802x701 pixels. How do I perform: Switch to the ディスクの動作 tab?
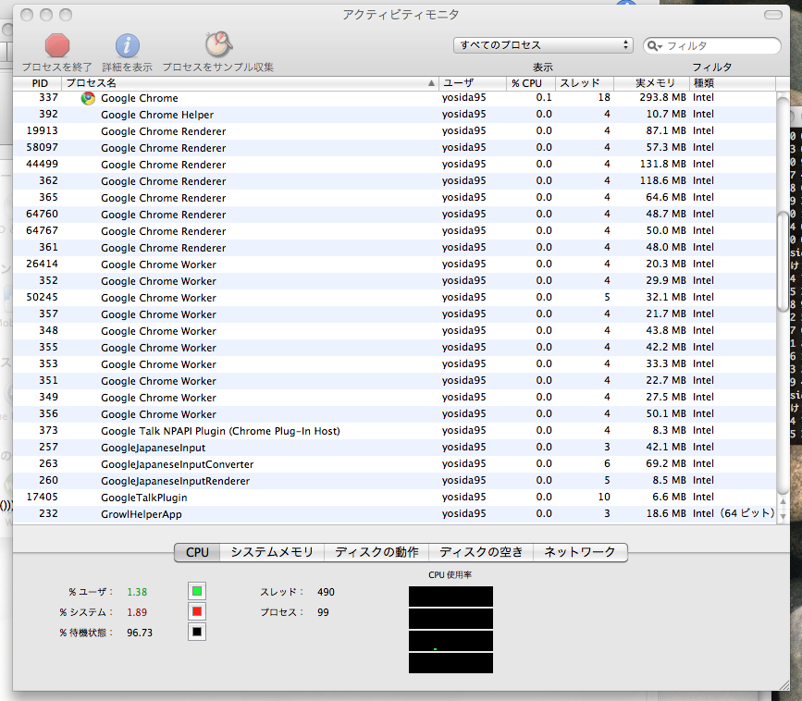click(x=376, y=552)
